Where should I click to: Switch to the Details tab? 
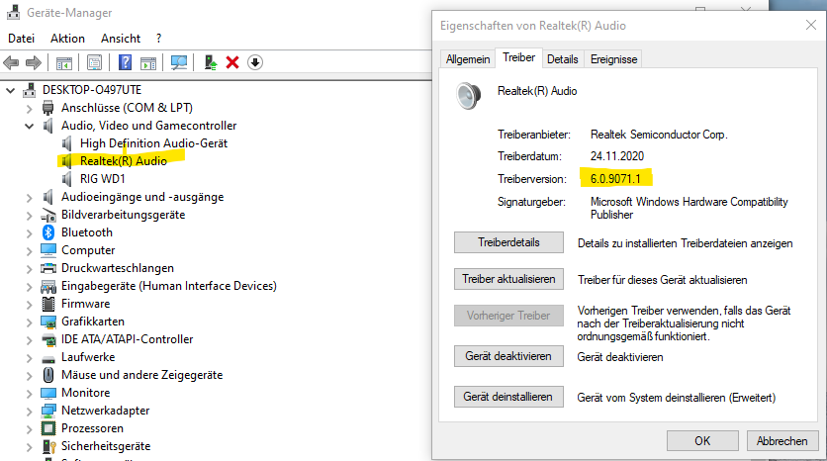pyautogui.click(x=562, y=59)
